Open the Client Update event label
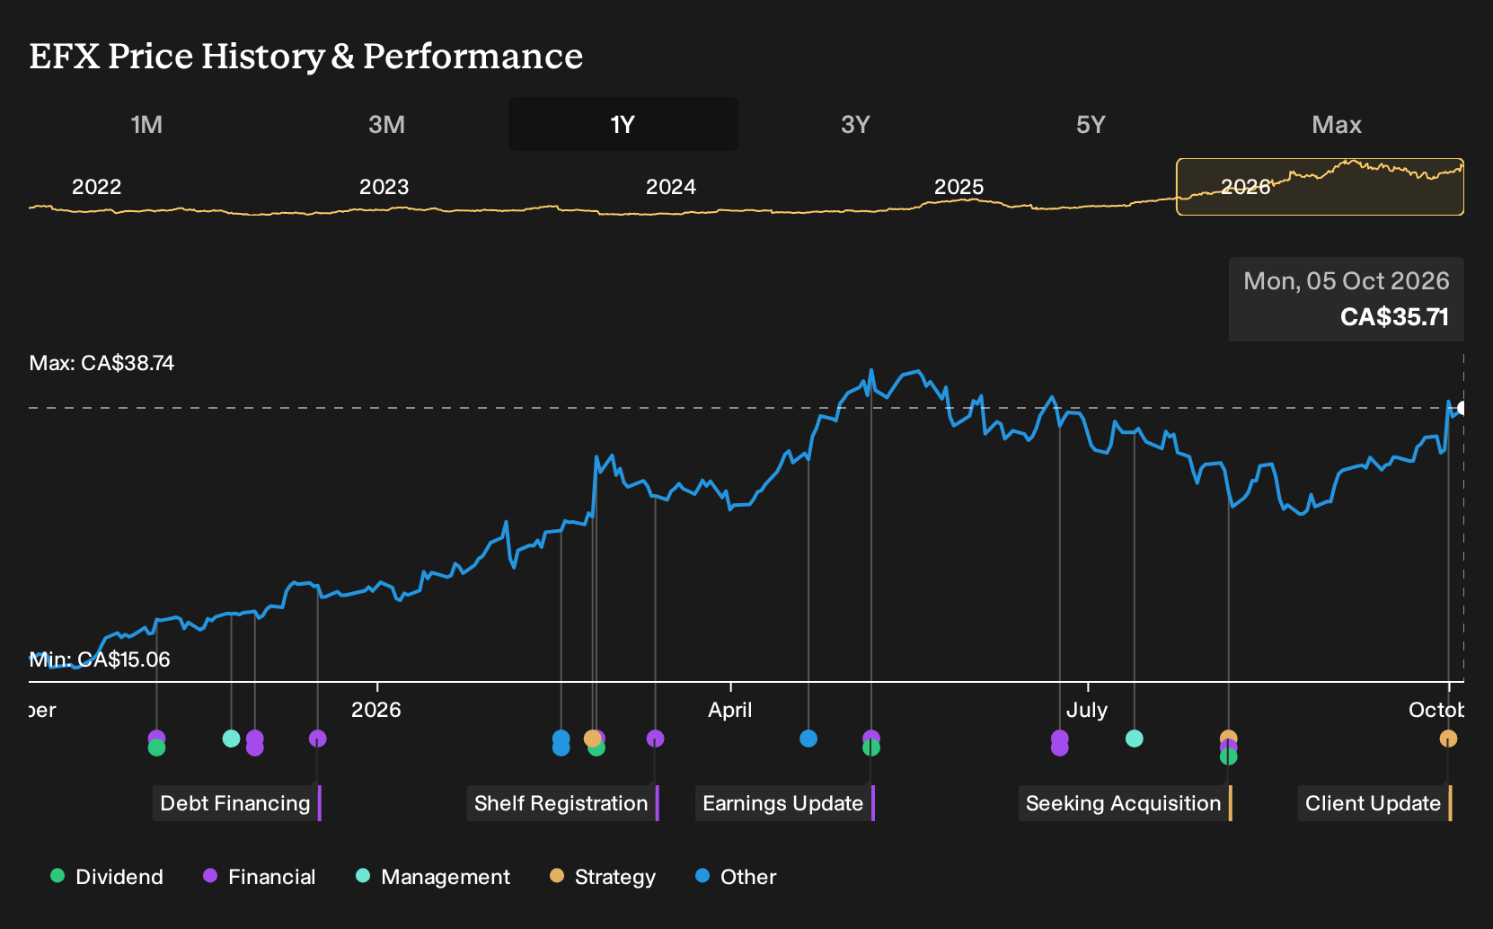Screen dimensions: 1493x929 pyautogui.click(x=1374, y=803)
